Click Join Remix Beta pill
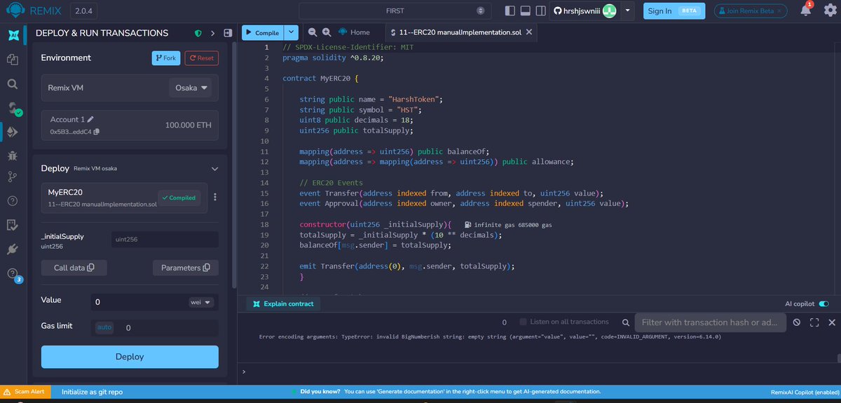 coord(751,11)
